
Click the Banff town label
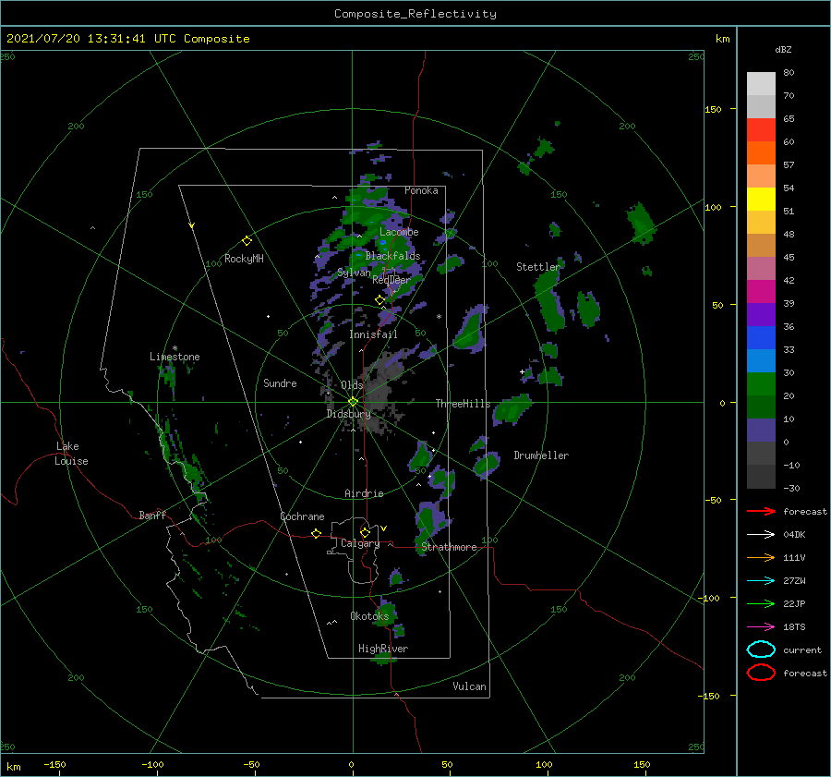click(x=152, y=515)
